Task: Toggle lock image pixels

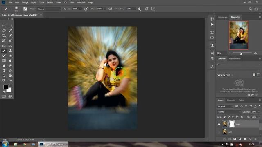Action: point(229,117)
